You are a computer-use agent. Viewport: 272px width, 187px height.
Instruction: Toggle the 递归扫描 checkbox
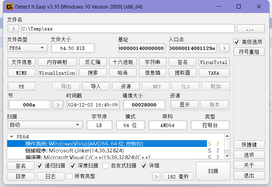(40, 166)
